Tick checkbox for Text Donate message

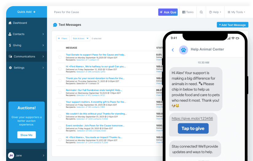(60, 57)
